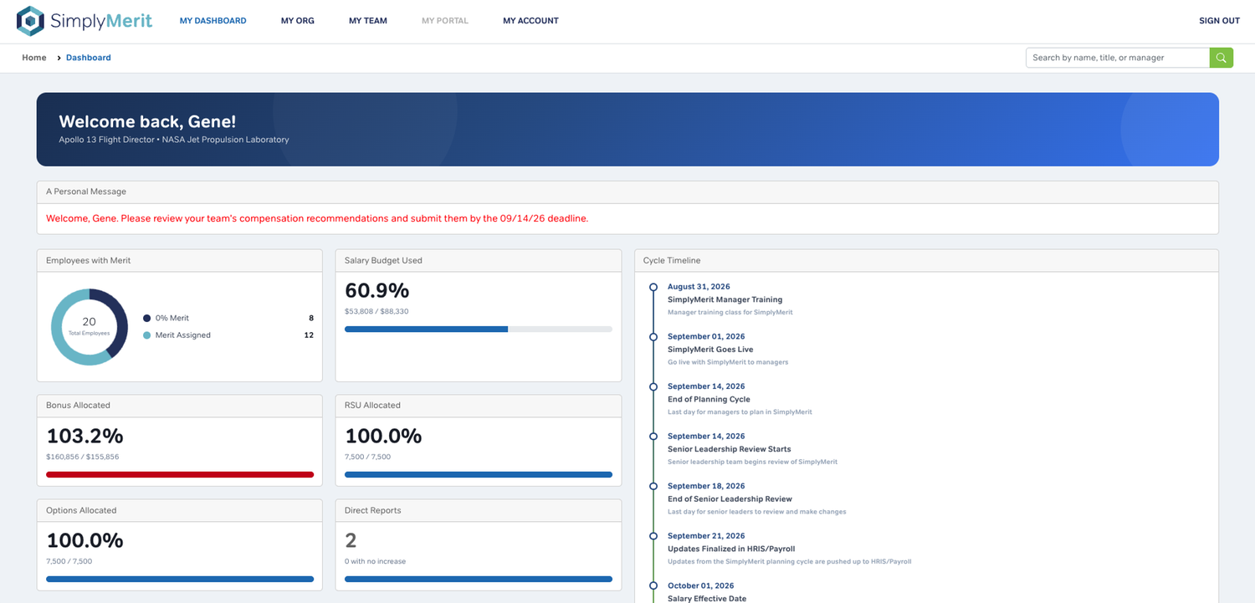1255x603 pixels.
Task: Click the 0% Merit legend label
Action: [x=172, y=318]
